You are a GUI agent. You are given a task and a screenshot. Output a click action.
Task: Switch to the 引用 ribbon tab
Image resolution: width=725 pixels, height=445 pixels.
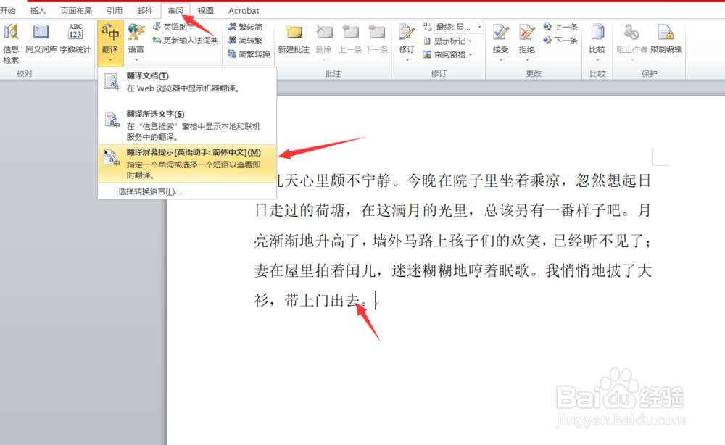(x=115, y=10)
